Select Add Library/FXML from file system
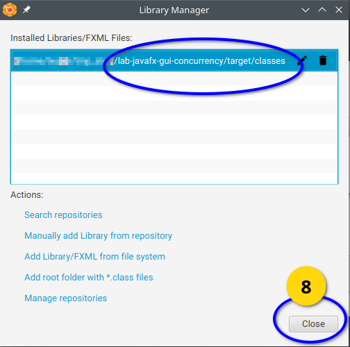 [x=95, y=257]
